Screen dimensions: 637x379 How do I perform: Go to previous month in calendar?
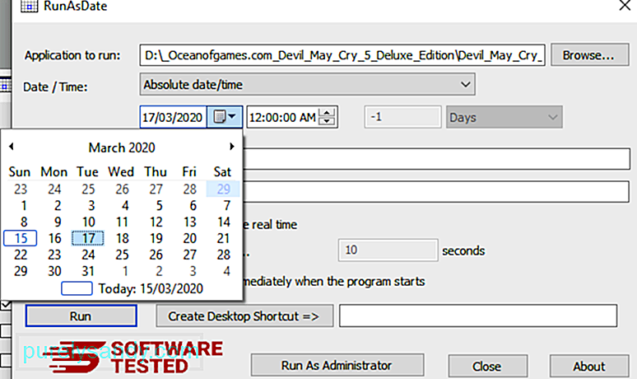coord(12,147)
